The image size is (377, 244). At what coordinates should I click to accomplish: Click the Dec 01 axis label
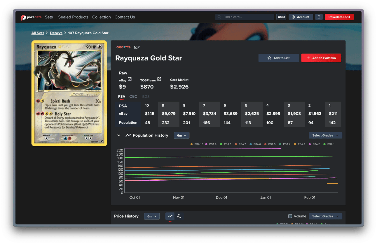(x=221, y=198)
